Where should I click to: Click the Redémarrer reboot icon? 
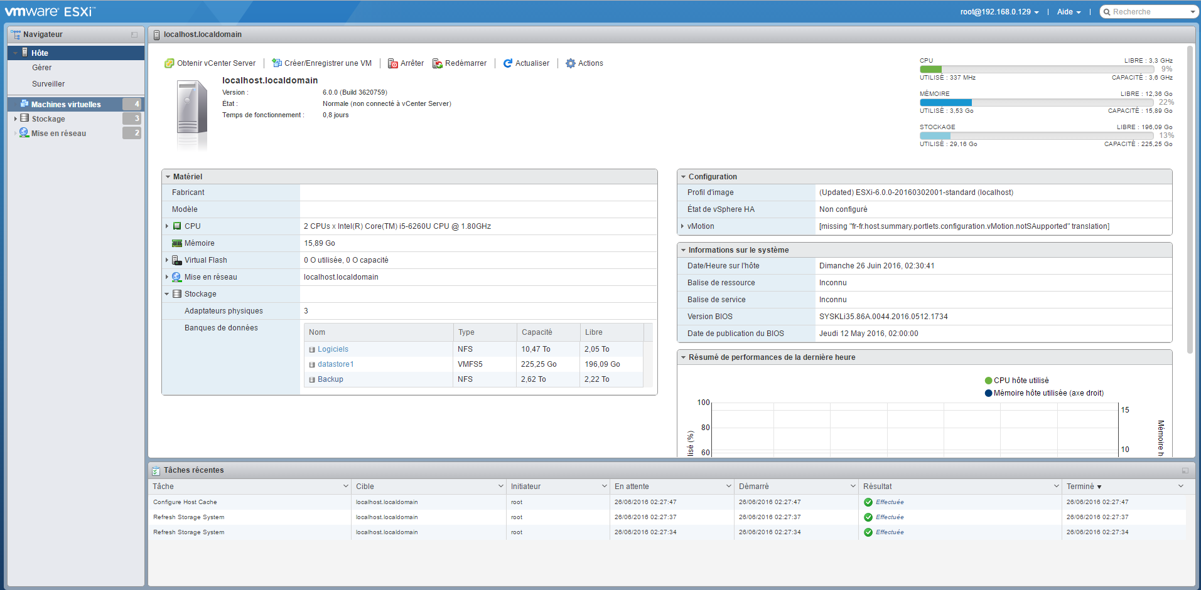coord(437,63)
